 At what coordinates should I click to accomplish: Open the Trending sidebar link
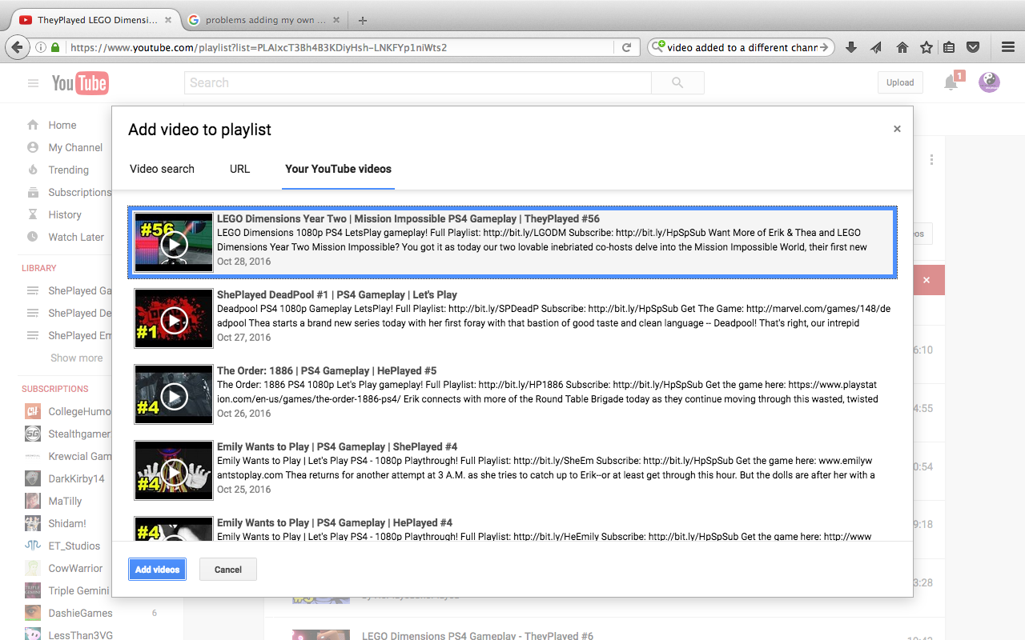(68, 170)
